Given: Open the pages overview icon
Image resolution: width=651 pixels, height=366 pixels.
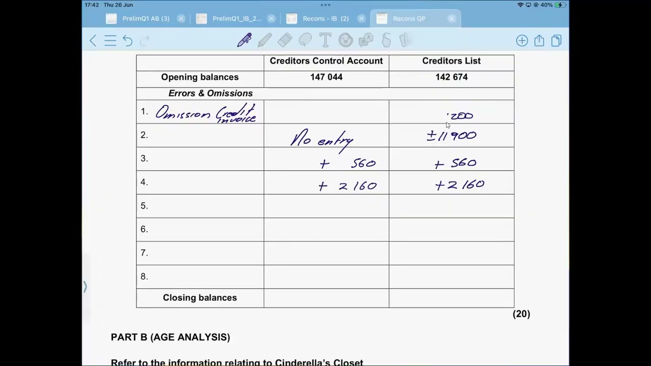Looking at the screenshot, I should (x=556, y=41).
